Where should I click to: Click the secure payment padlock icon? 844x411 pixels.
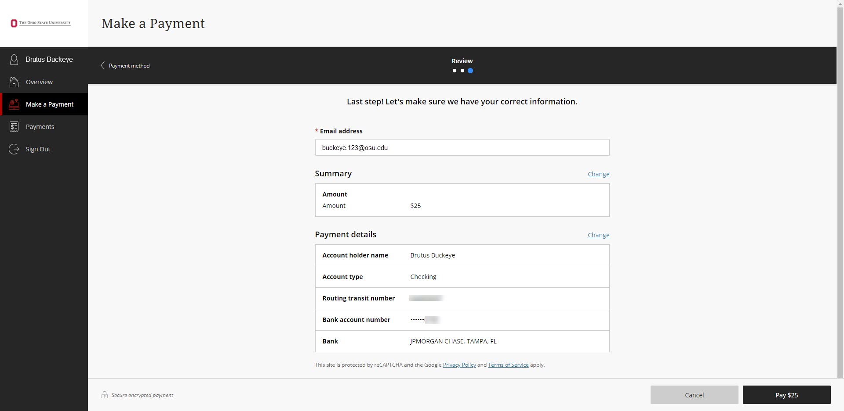point(105,395)
